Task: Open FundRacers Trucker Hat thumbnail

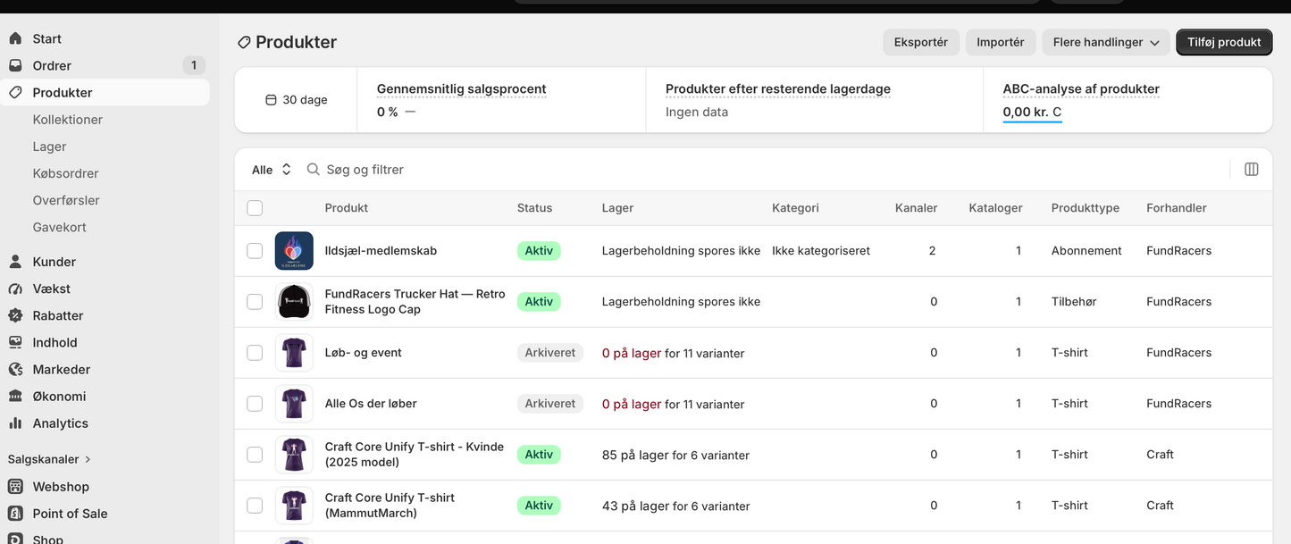Action: (294, 302)
